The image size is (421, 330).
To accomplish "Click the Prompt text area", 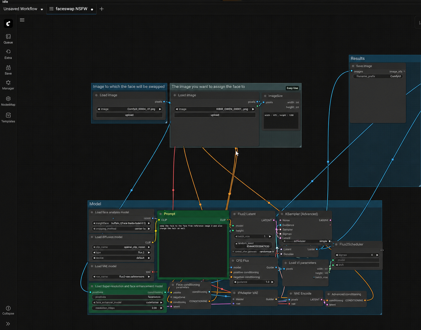I will pos(193,250).
